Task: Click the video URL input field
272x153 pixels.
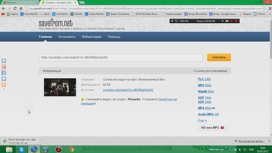Action: (121, 57)
